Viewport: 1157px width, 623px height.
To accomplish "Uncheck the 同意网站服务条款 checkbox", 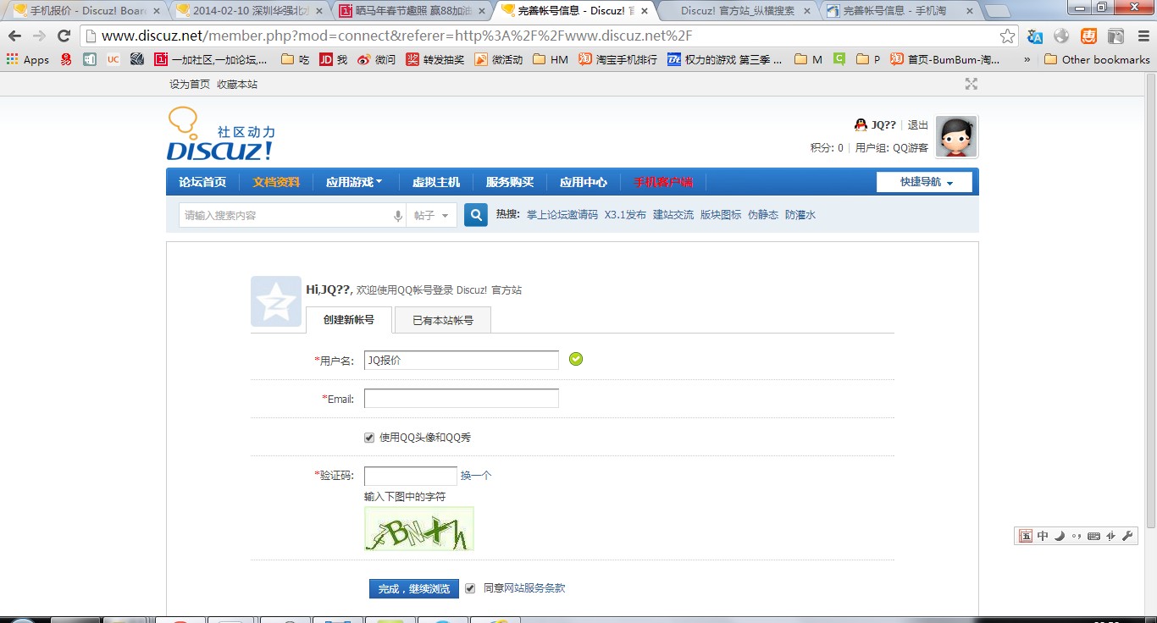I will [470, 588].
